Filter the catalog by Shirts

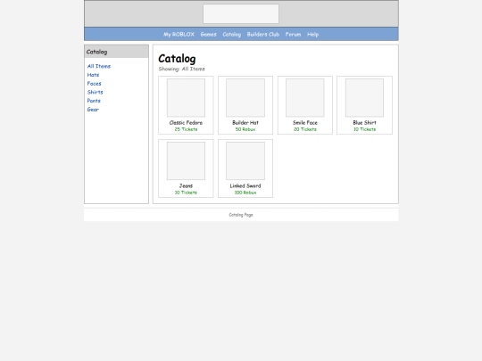[x=95, y=92]
